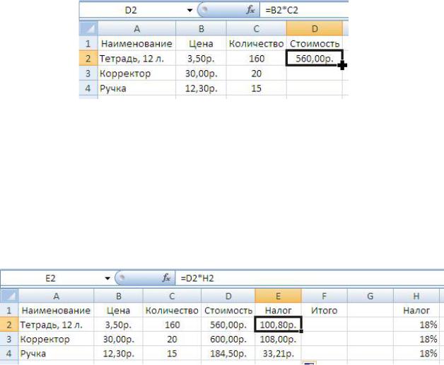Select highlighted column D header in =B2*C2 sheet
The image size is (444, 365).
[x=315, y=28]
